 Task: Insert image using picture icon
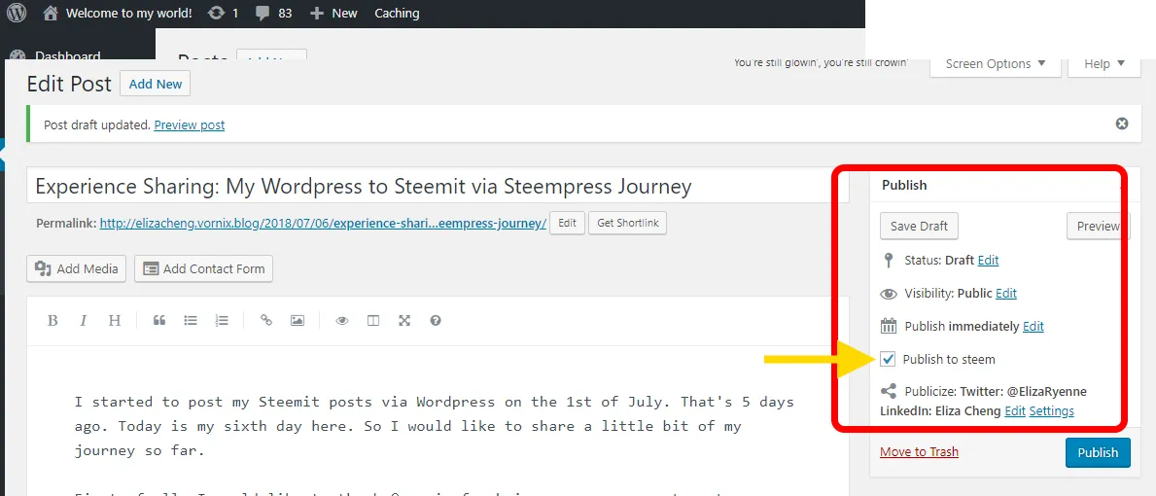coord(298,321)
